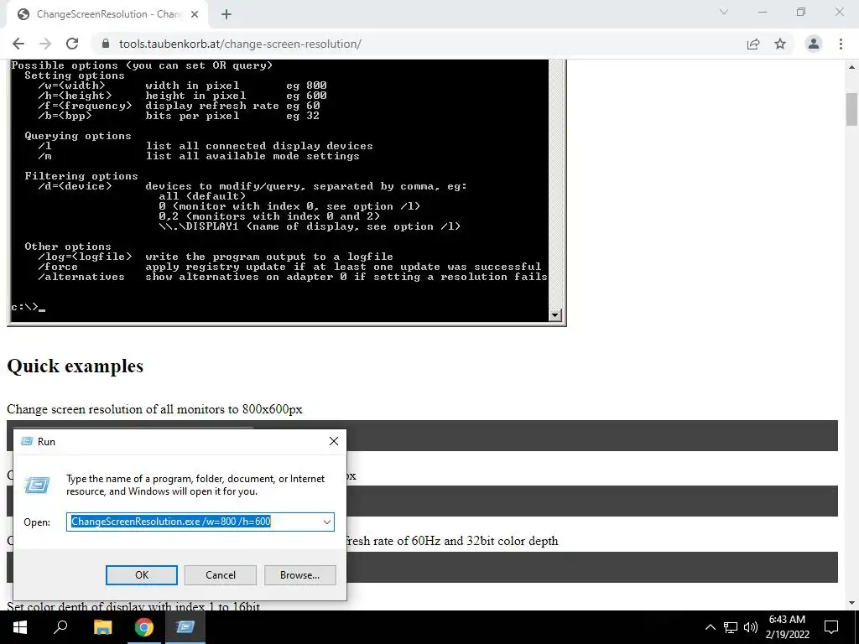Open the Windows Start menu
This screenshot has width=859, height=644.
click(x=20, y=627)
